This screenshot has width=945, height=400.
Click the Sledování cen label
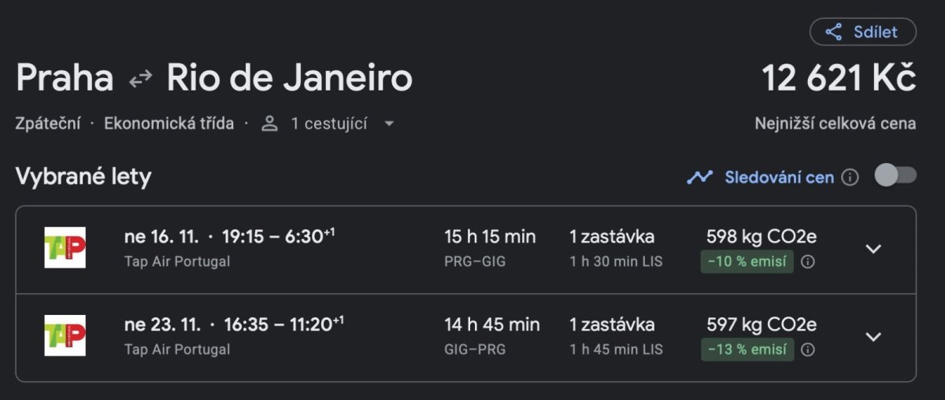pyautogui.click(x=779, y=177)
